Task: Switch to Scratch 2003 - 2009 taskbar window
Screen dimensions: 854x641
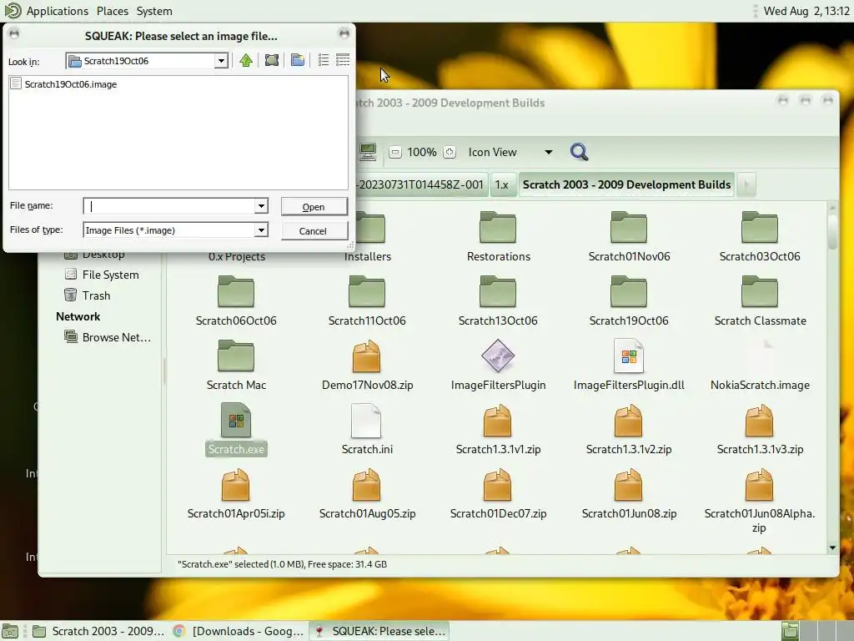Action: click(x=98, y=631)
